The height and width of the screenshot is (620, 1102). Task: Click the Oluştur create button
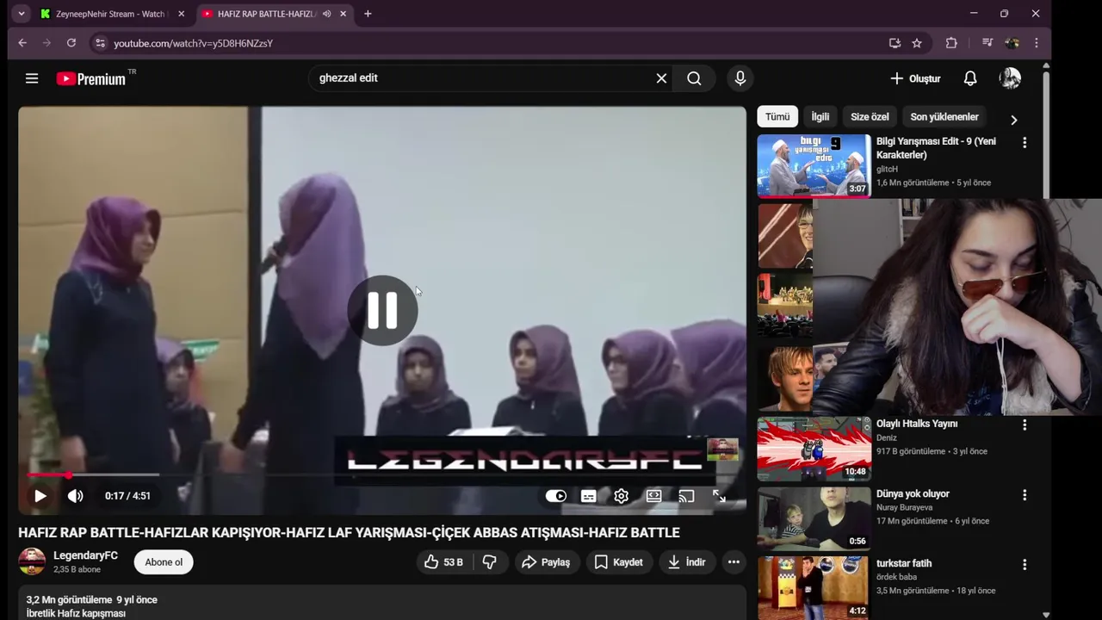915,78
